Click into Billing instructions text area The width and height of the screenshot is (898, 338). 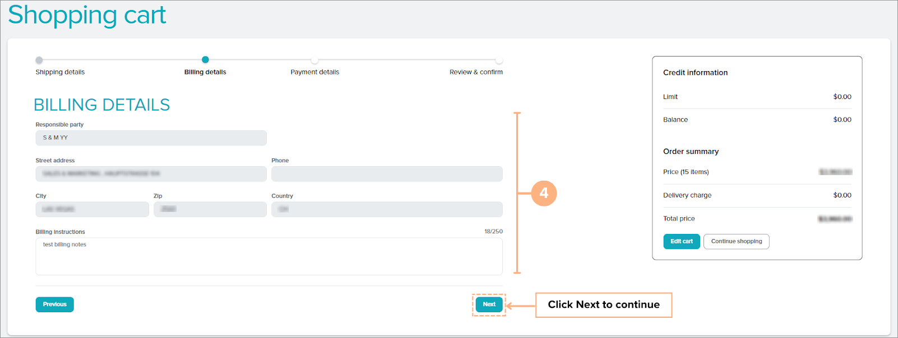click(269, 256)
